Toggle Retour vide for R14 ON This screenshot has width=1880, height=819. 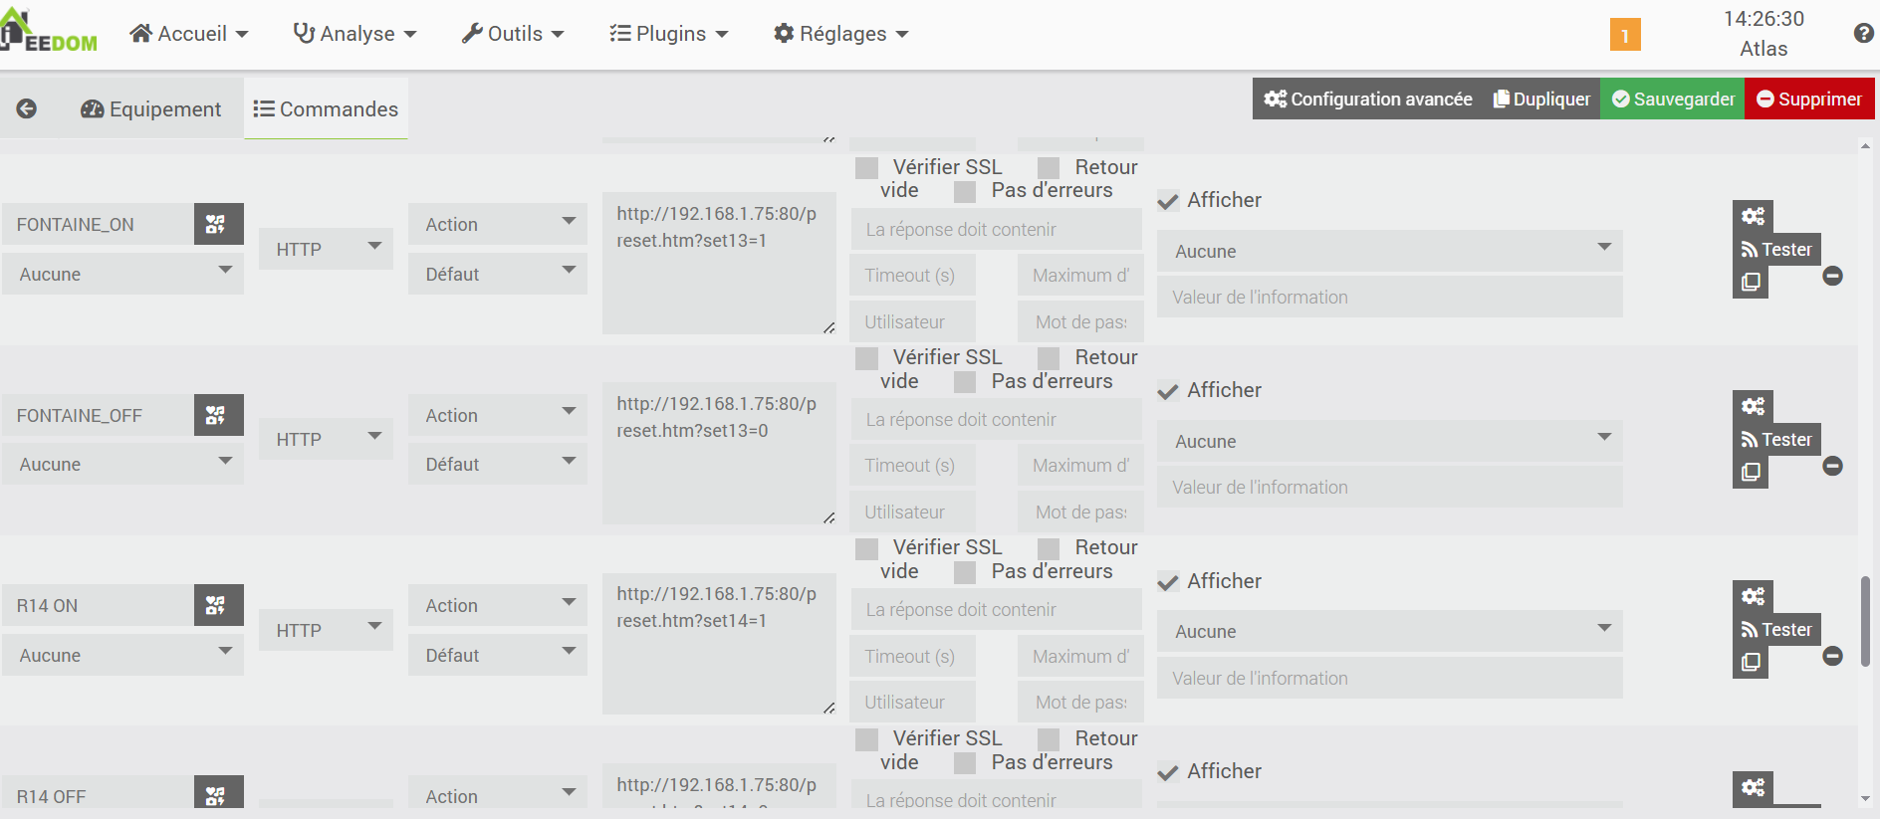tap(1049, 547)
